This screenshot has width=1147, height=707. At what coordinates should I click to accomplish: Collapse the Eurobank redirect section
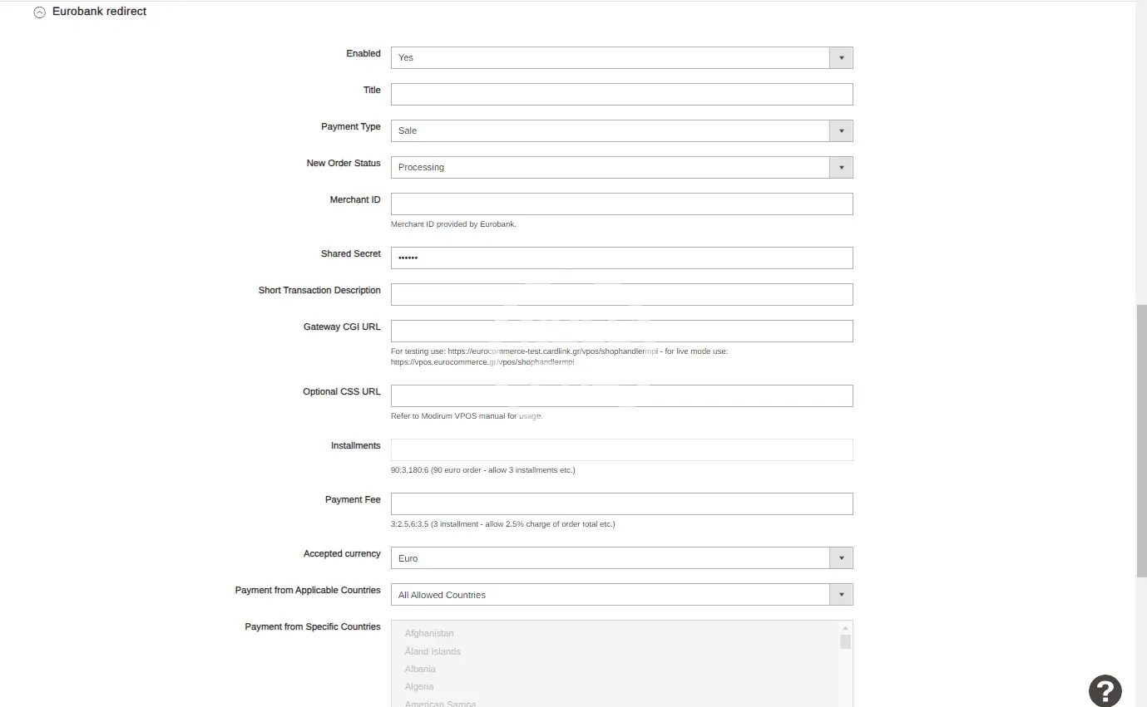pyautogui.click(x=39, y=12)
